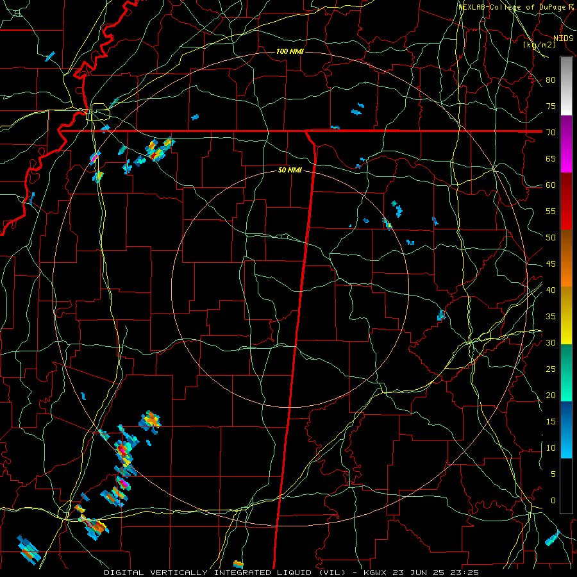Click the '10' value on the color scale
Viewport: 577px width, 577px height.
tap(551, 448)
